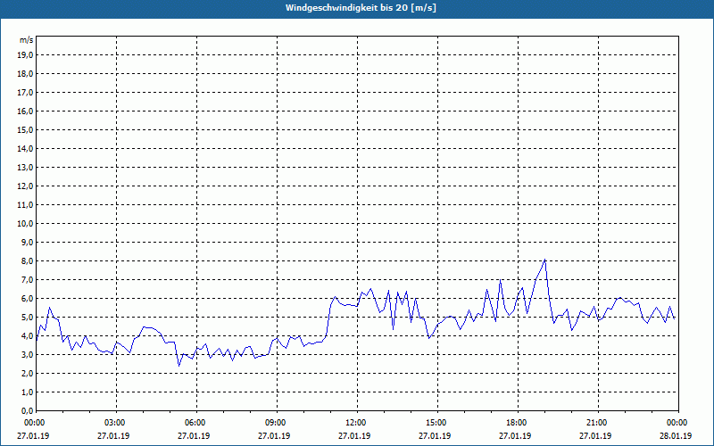Pick the '14,0' y-axis label
The width and height of the screenshot is (714, 446).
pyautogui.click(x=25, y=148)
